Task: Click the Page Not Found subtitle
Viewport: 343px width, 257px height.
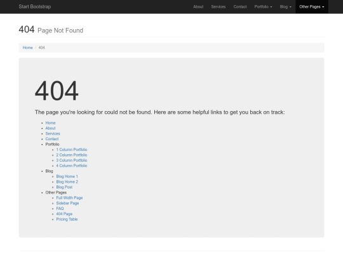Action: click(60, 30)
